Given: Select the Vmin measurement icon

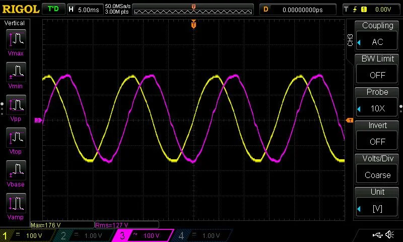Looking at the screenshot, I should [17, 73].
